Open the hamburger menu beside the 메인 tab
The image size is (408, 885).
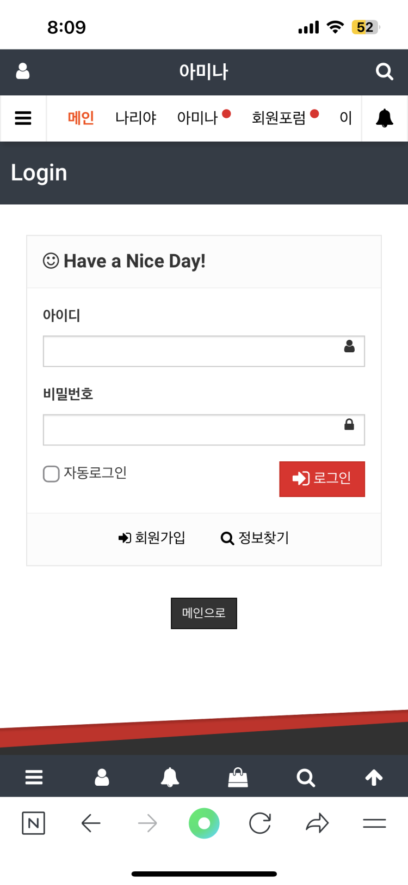[23, 118]
